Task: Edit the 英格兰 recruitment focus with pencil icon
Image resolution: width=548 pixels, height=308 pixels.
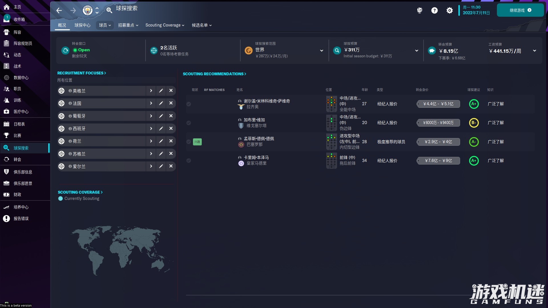Action: point(161,91)
